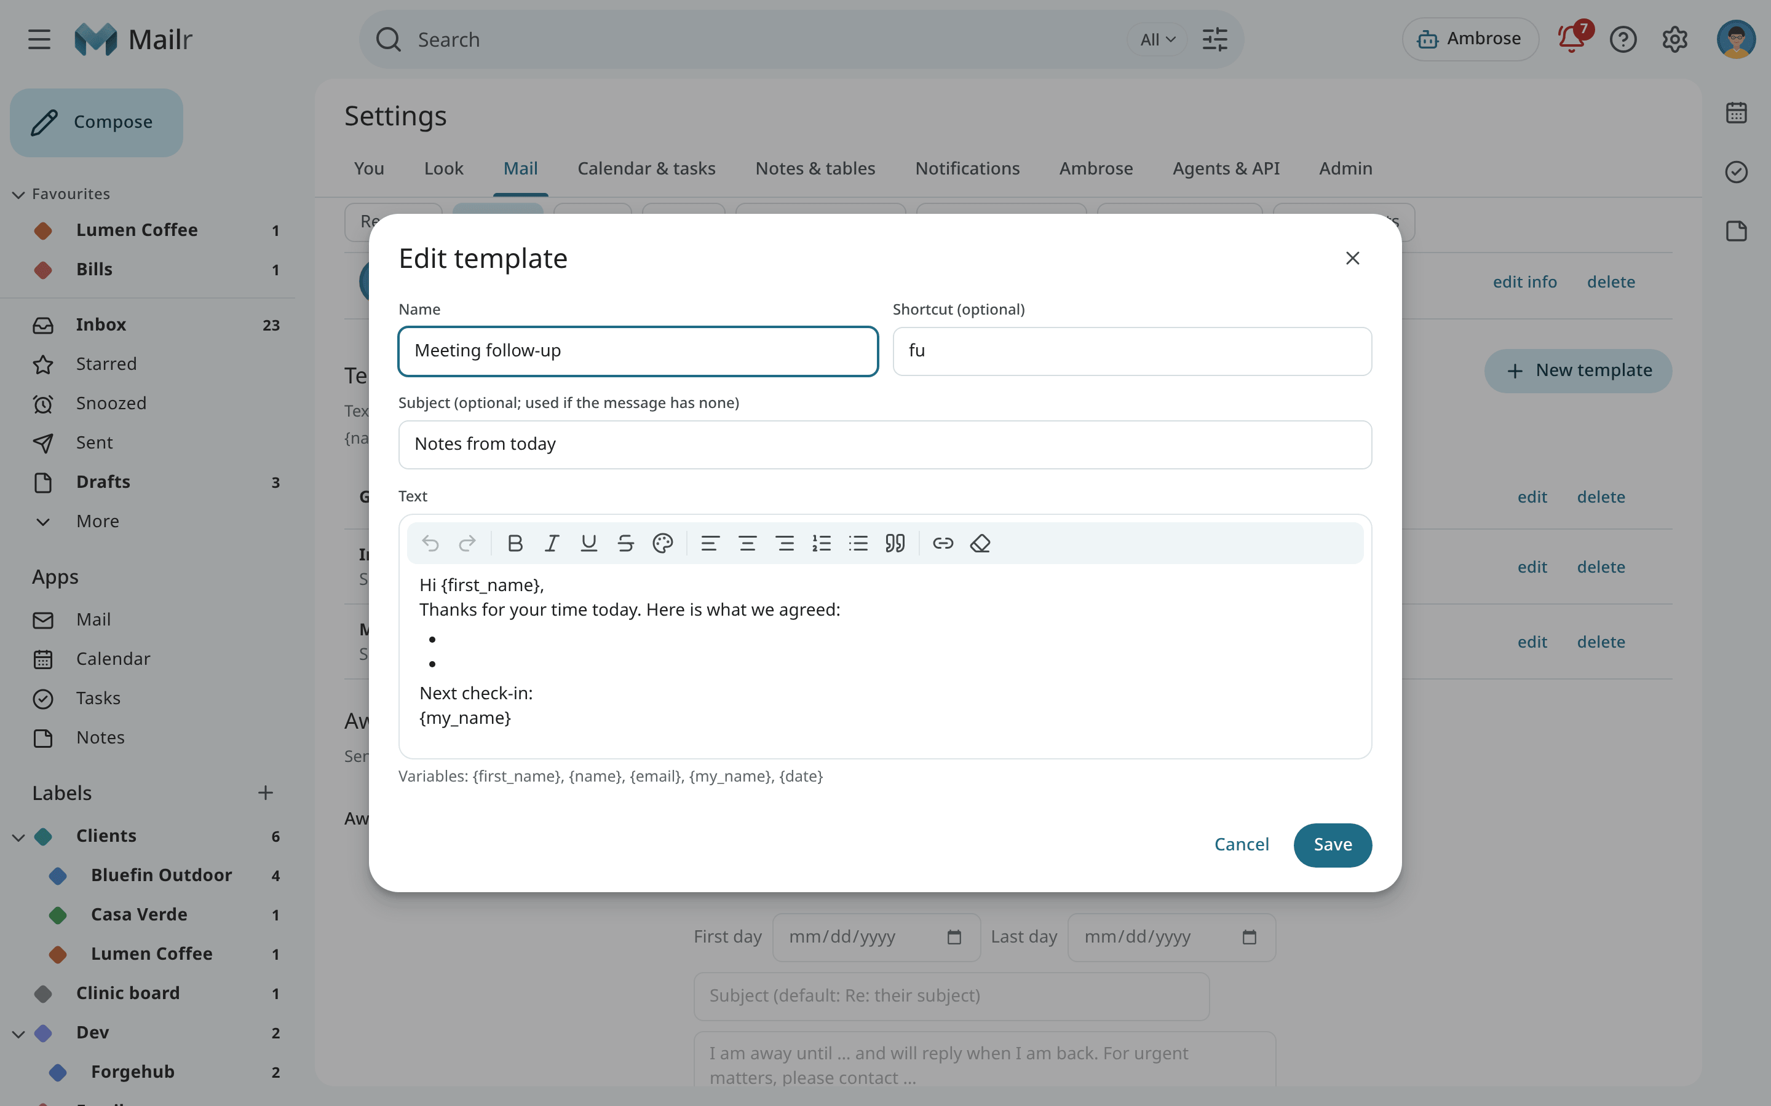Click the New template button
Viewport: 1771px width, 1106px height.
[x=1578, y=371]
